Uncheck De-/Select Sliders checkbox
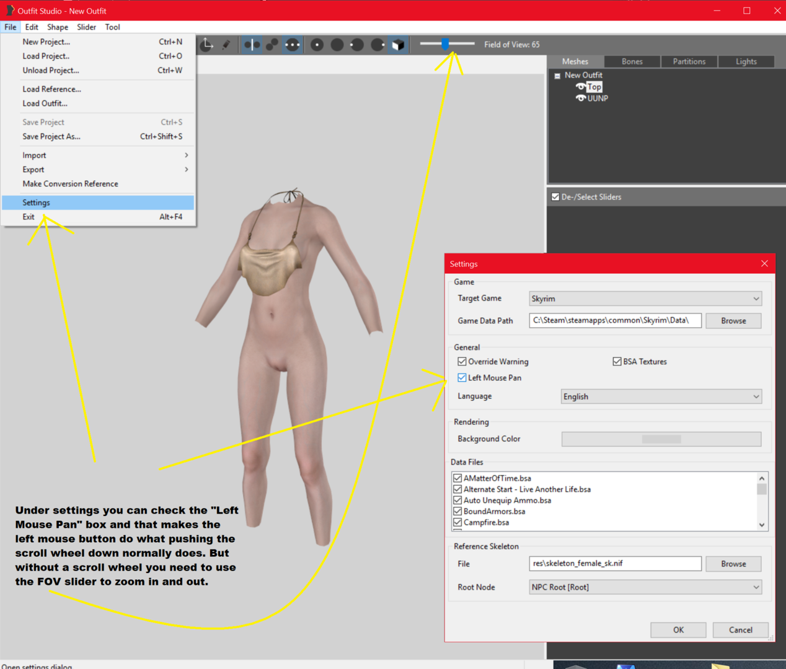Screen dimensions: 786x669 coord(555,197)
